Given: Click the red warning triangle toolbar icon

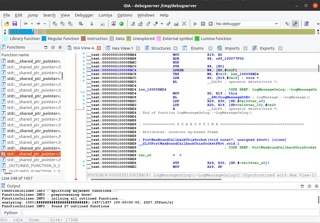Looking at the screenshot, I should tap(113, 24).
